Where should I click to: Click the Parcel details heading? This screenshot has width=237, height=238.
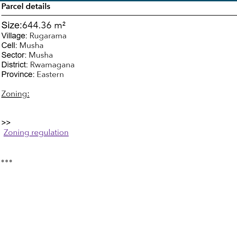click(26, 6)
